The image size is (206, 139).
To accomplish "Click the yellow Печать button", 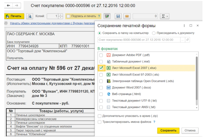I will pos(14,16).
